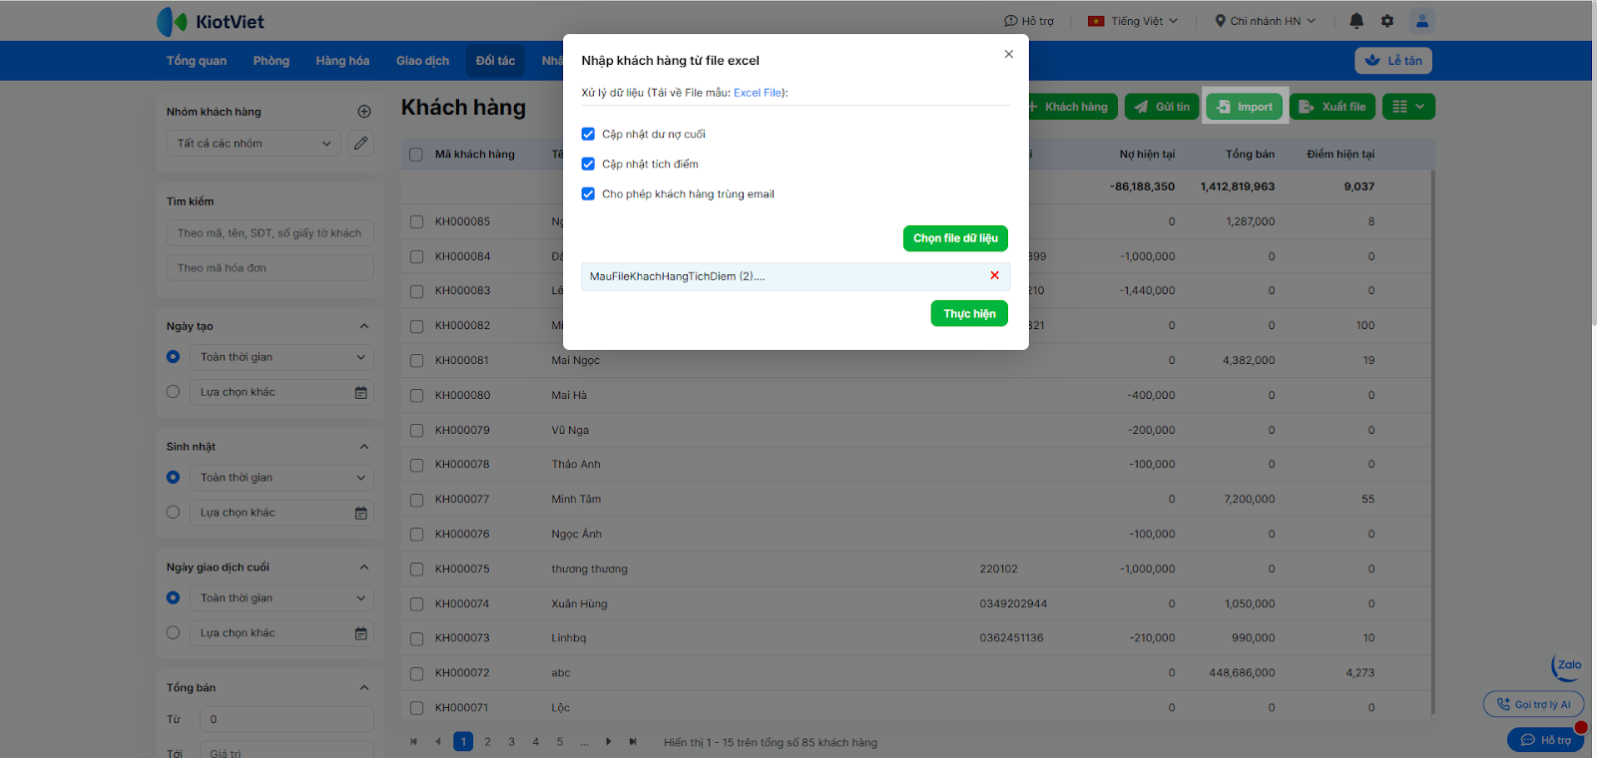Open the Gọi trợ lý AI assistant
The image size is (1597, 758).
tap(1533, 704)
